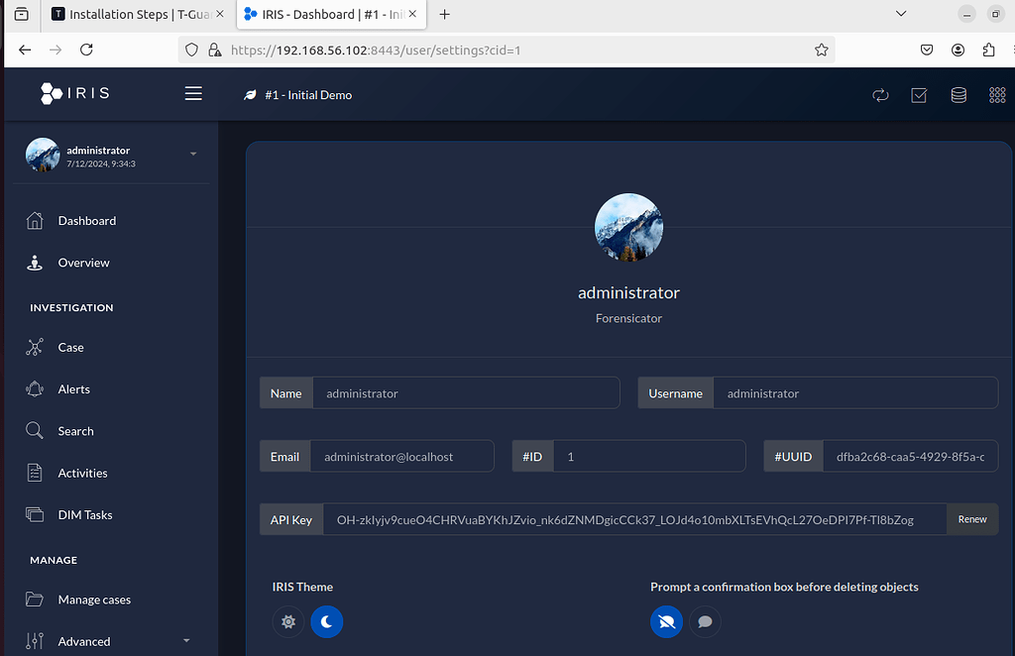Open the grid apps icon in top bar
The image size is (1015, 656).
(997, 95)
